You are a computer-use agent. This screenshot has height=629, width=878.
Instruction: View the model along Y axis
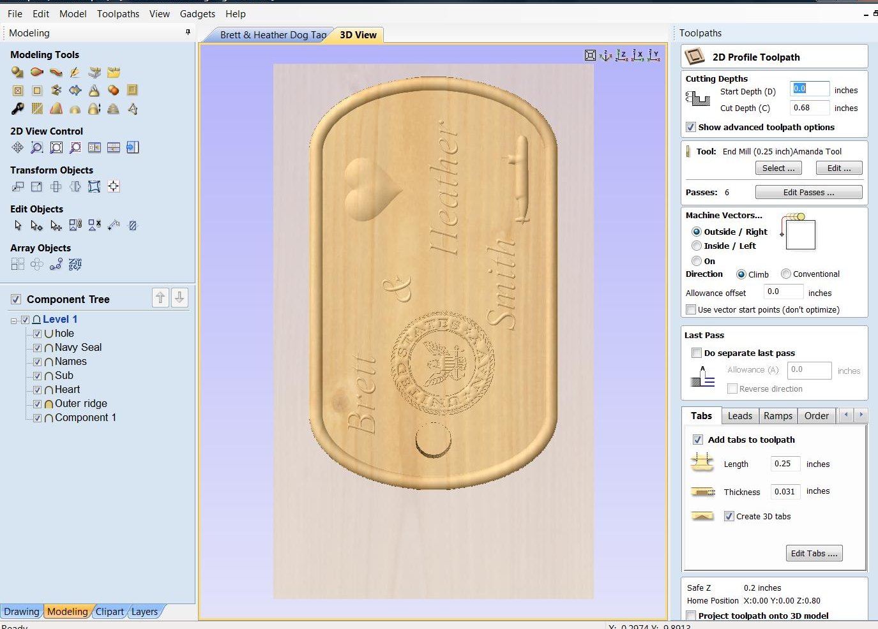coord(654,56)
